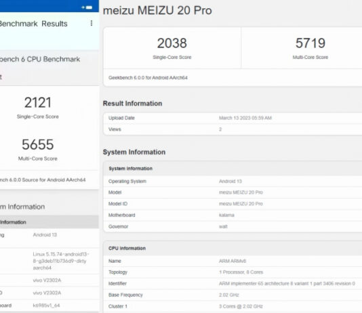Select the 5719 multi-core score

click(310, 43)
